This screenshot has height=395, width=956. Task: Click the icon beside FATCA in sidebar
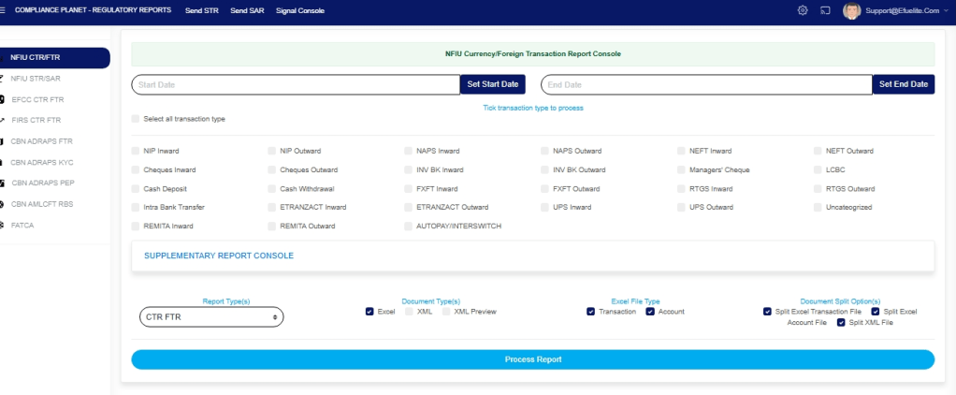(x=3, y=225)
